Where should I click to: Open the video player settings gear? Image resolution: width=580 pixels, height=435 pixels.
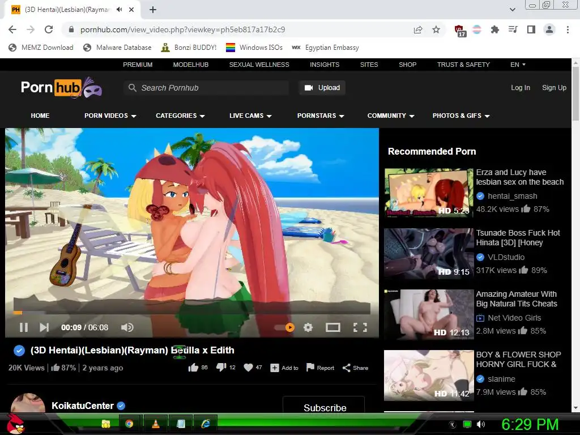pos(308,327)
